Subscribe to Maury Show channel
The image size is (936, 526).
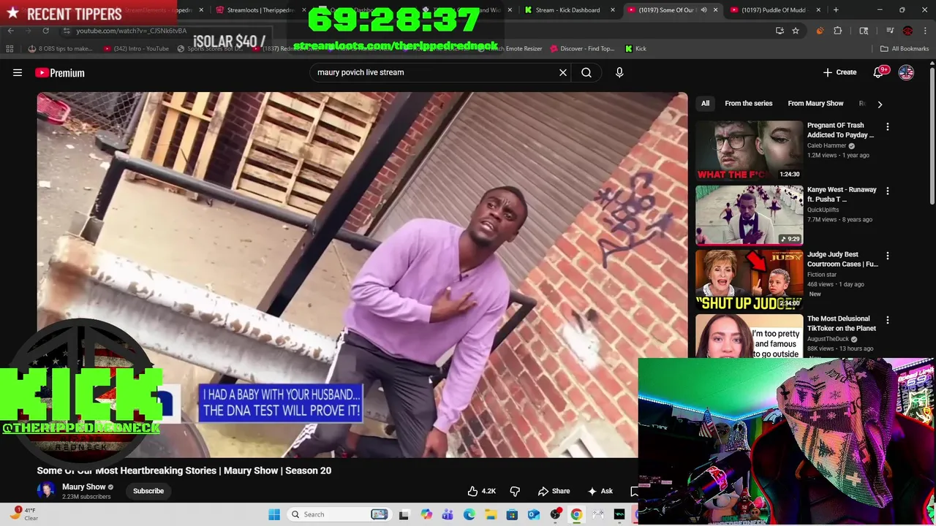(148, 491)
